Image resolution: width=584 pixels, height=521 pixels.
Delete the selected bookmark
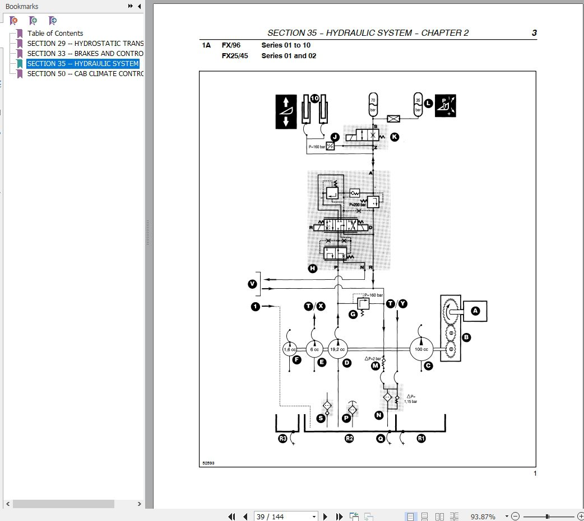pyautogui.click(x=13, y=21)
